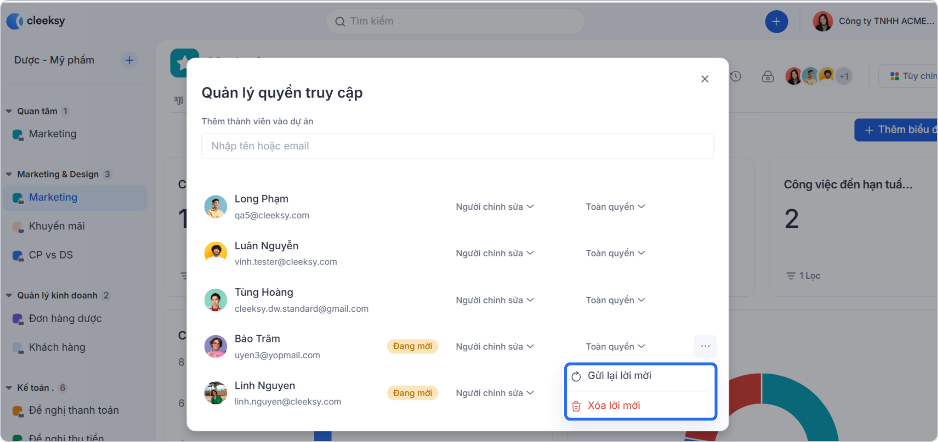Click Bảo Trâm's avatar

[215, 346]
